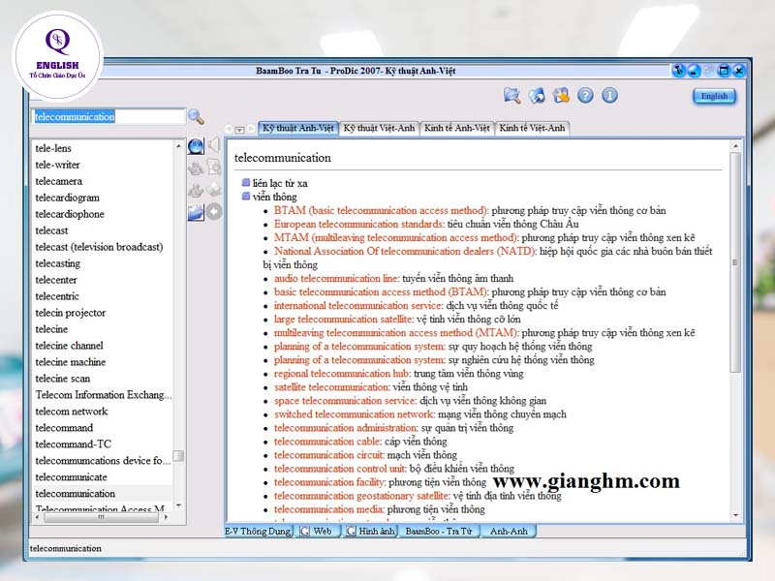This screenshot has height=581, width=775.
Task: Click the toolbar icon left of the help icon
Action: point(561,95)
